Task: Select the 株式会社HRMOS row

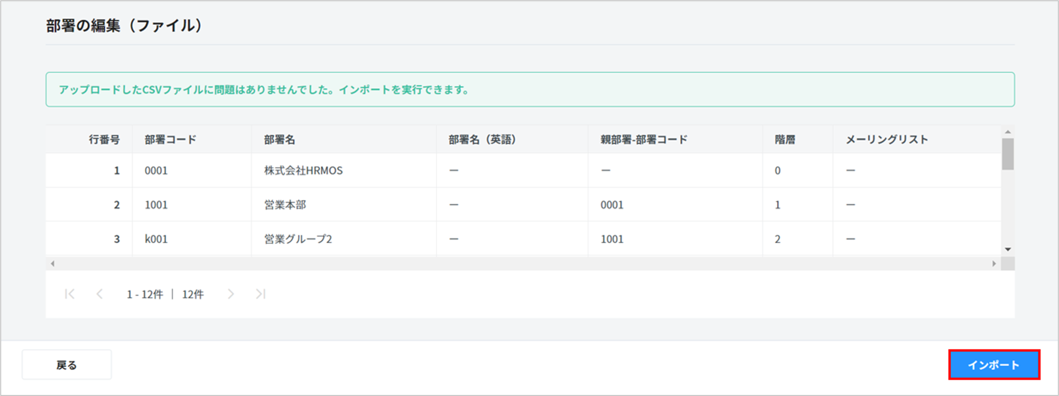Action: 303,171
